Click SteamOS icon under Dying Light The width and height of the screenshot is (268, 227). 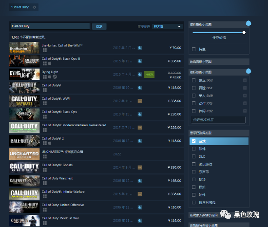click(55, 77)
